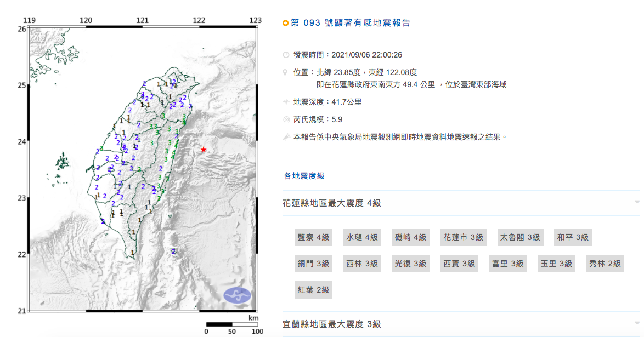The height and width of the screenshot is (337, 644).
Task: Click the 宜蘭縣地區最大震度 3級 header text
Action: tap(331, 324)
